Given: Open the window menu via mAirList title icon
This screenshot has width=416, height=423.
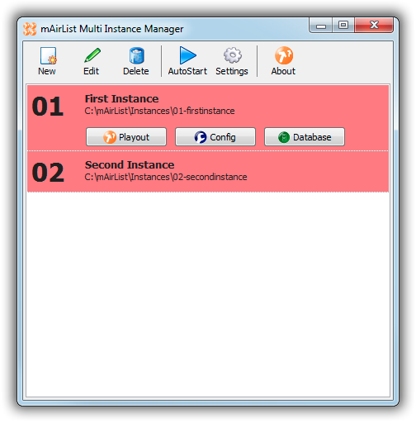Looking at the screenshot, I should 30,29.
